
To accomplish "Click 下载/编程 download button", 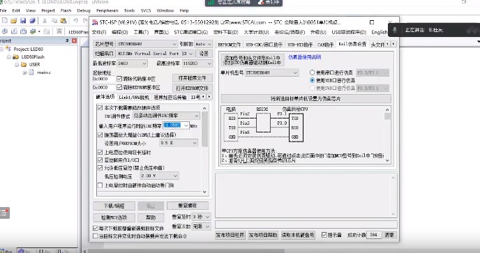I will tap(114, 206).
